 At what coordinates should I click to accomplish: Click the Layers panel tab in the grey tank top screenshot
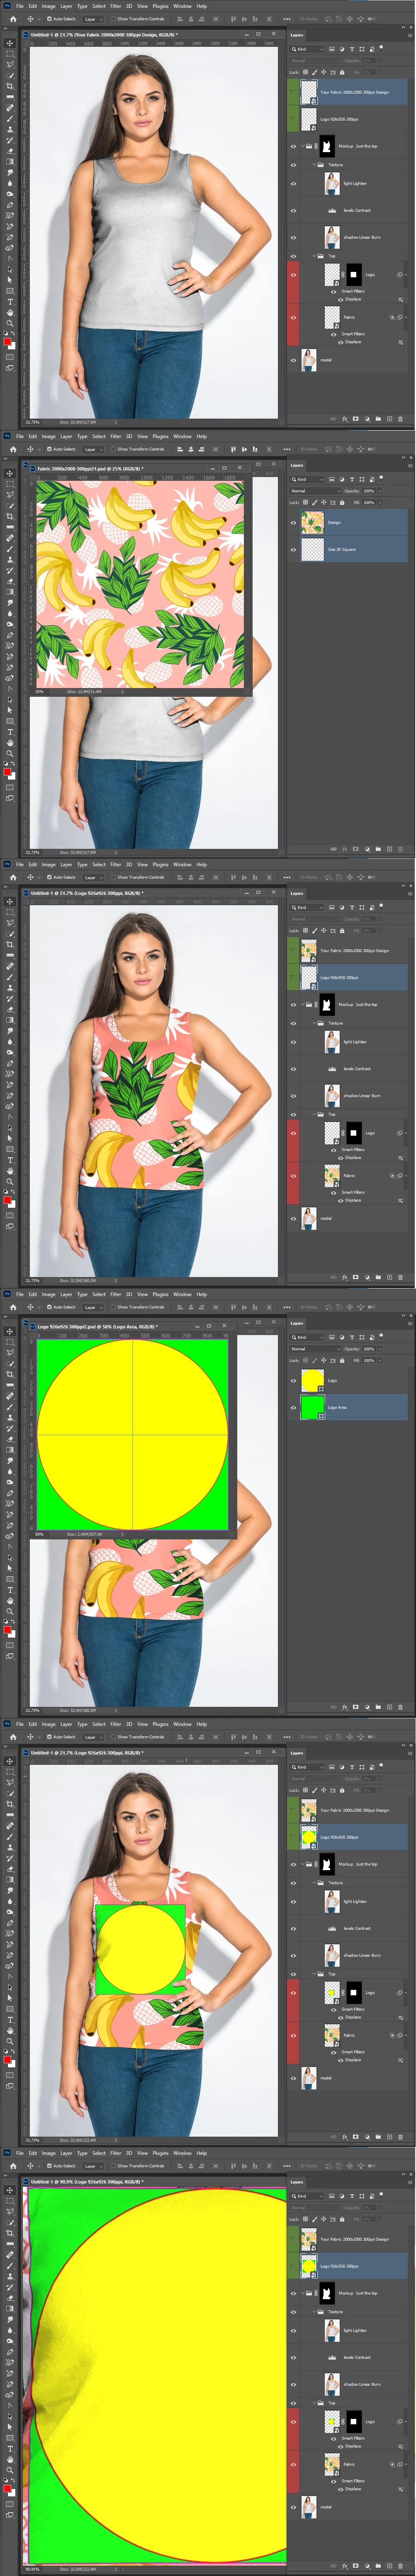tap(297, 35)
